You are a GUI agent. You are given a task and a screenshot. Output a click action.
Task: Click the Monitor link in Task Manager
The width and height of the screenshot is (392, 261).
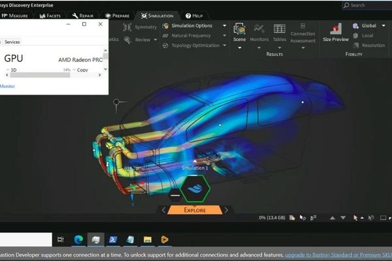tap(7, 86)
